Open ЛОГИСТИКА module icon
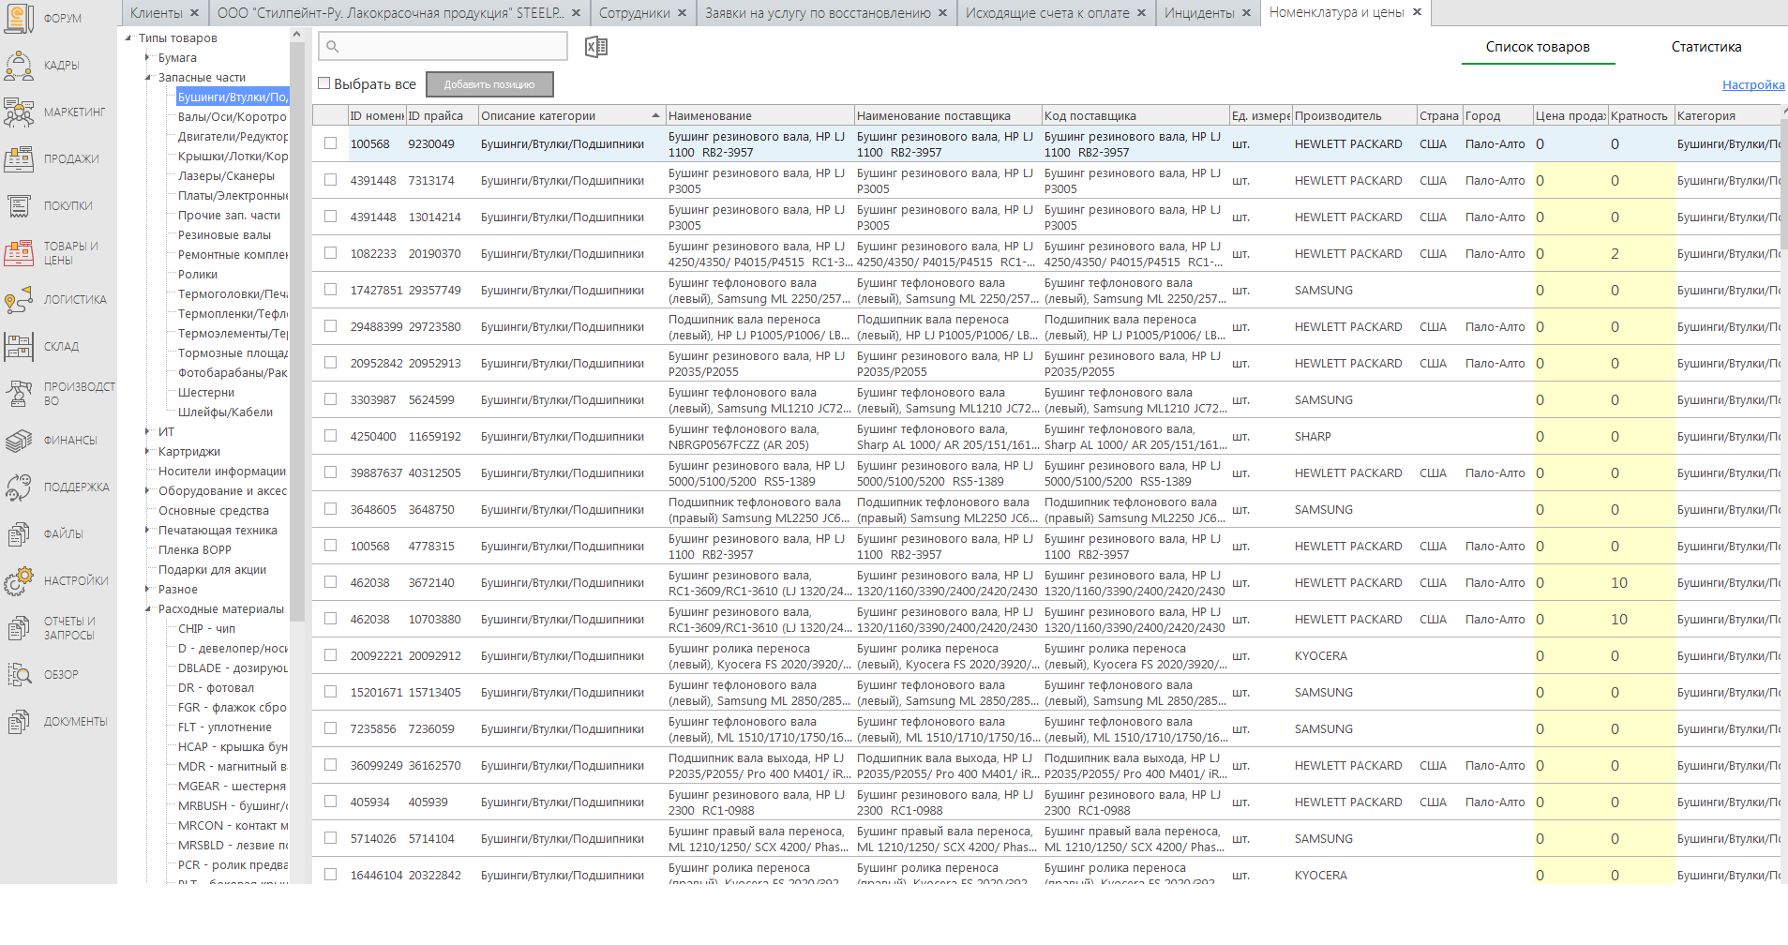 click(20, 300)
